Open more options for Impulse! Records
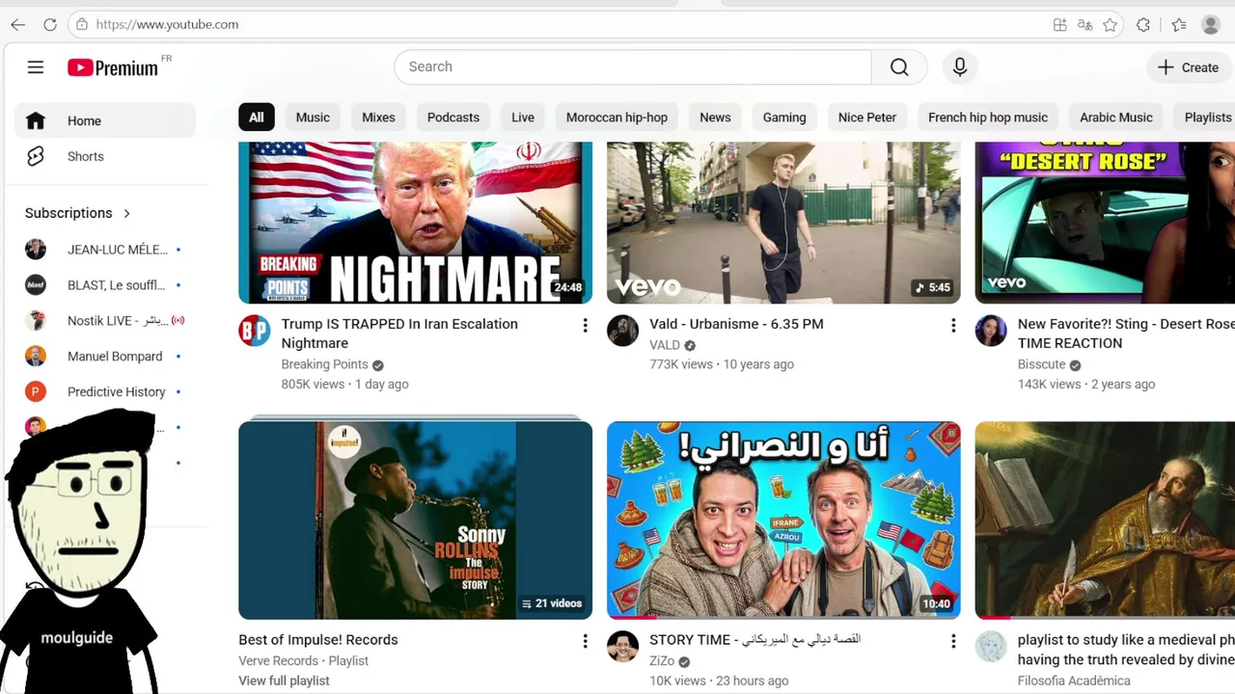Screen dimensions: 1235x694 click(x=585, y=641)
